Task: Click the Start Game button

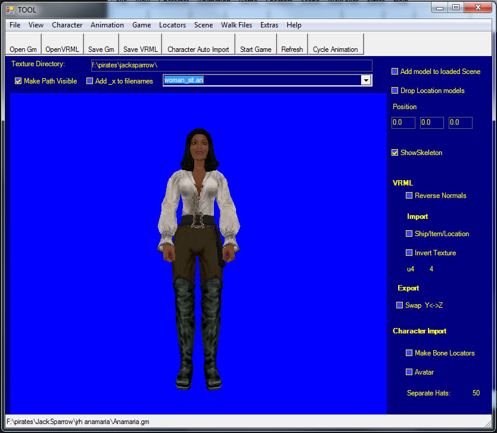Action: pos(256,44)
